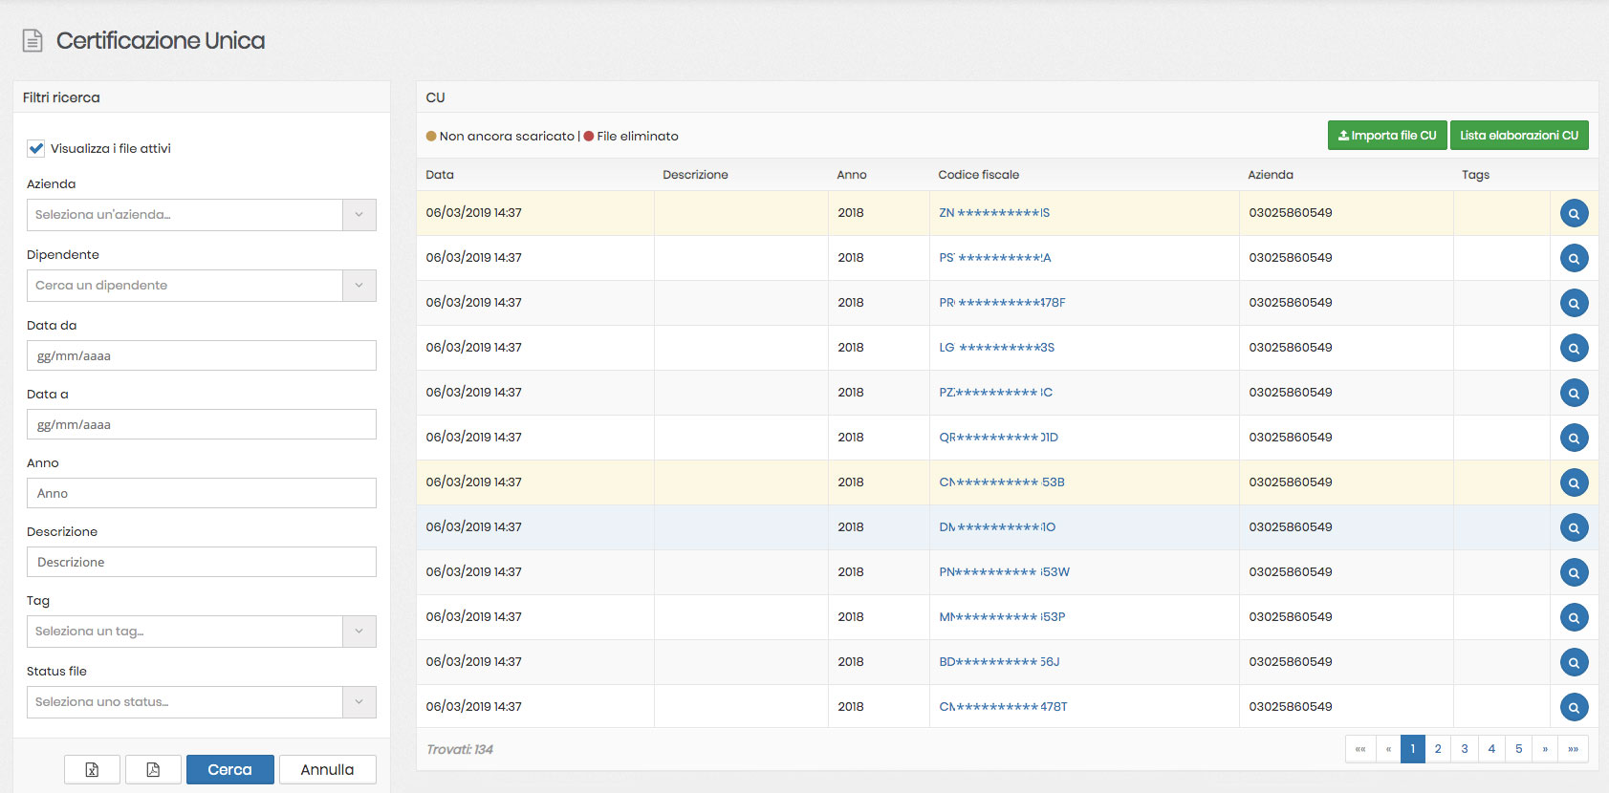This screenshot has height=793, width=1609.
Task: Open the Tag selection dropdown
Action: pyautogui.click(x=359, y=632)
